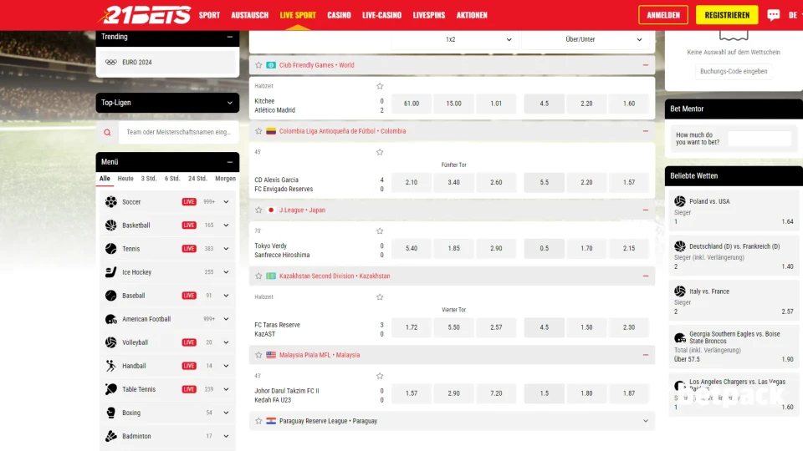Click the search magnifier icon
The width and height of the screenshot is (803, 451).
107,133
